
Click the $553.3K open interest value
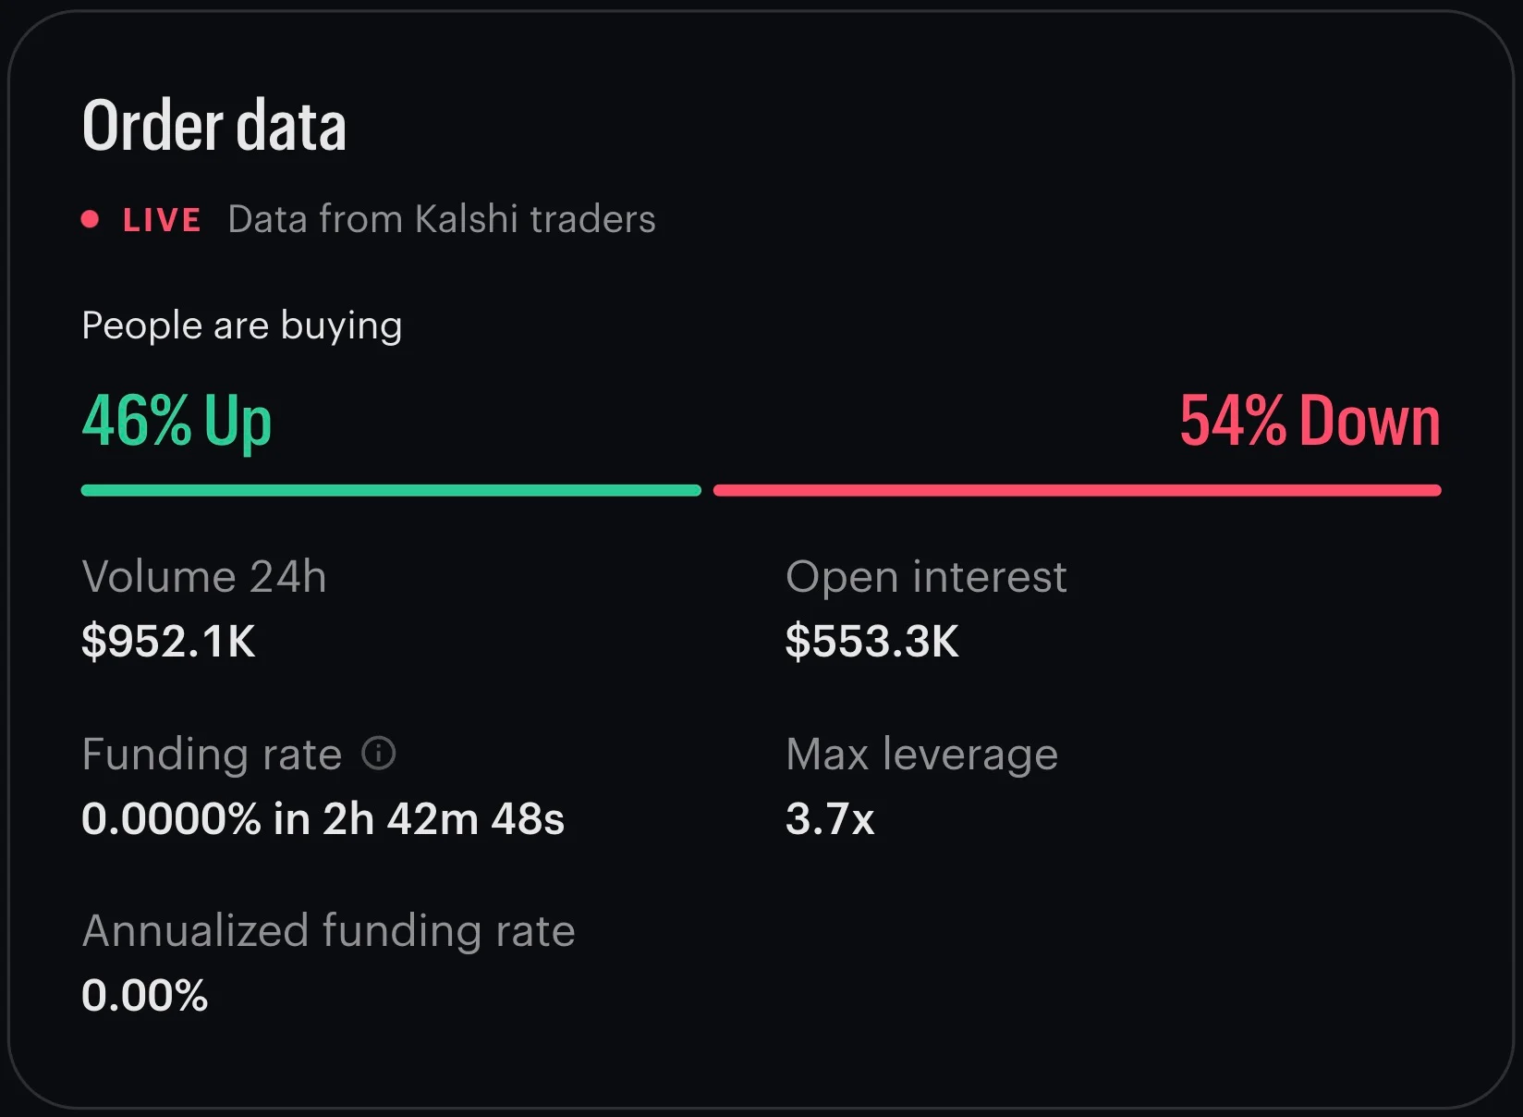[x=872, y=641]
